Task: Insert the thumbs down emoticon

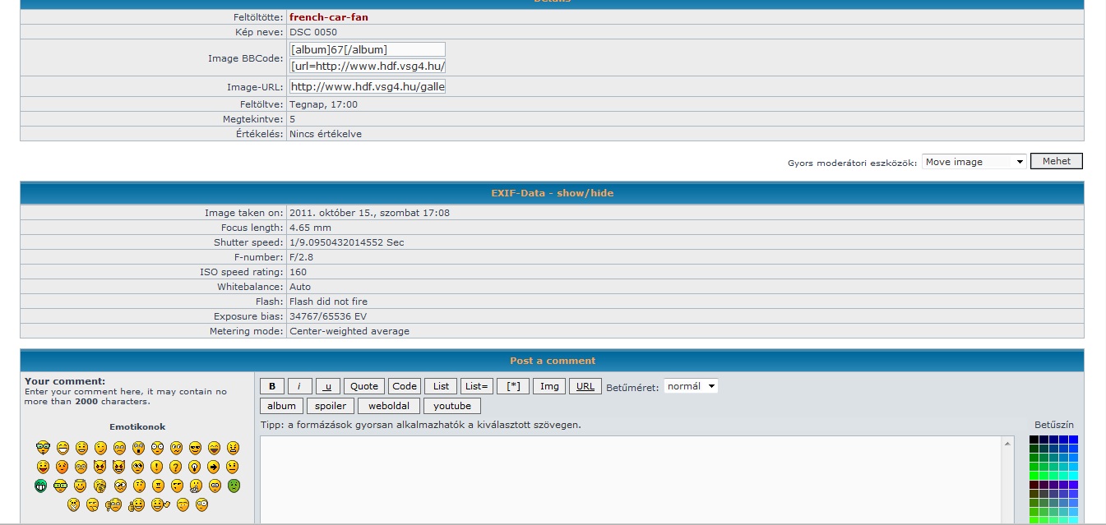Action: (113, 504)
